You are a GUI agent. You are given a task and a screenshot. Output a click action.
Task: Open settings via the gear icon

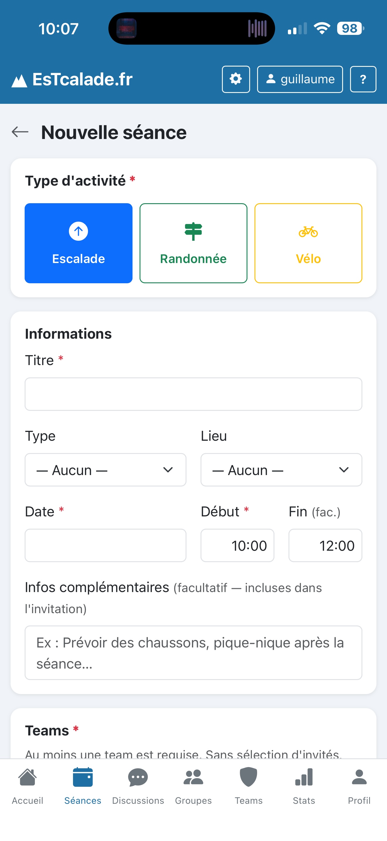[x=236, y=79]
